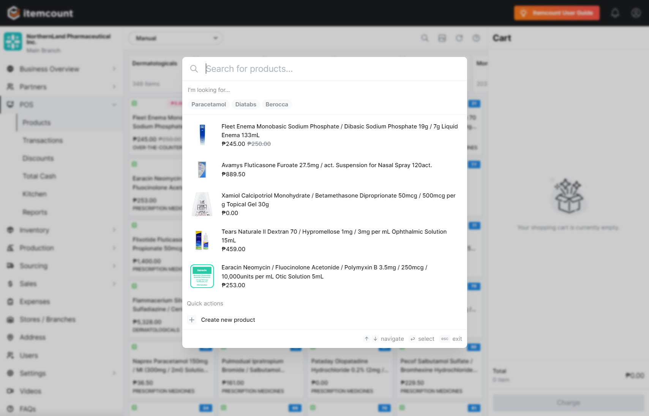Open Stores / Branches in sidebar
The width and height of the screenshot is (649, 416).
(x=62, y=320)
